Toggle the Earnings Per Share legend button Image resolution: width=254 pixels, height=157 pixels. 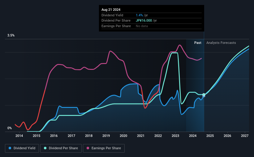[104, 148]
